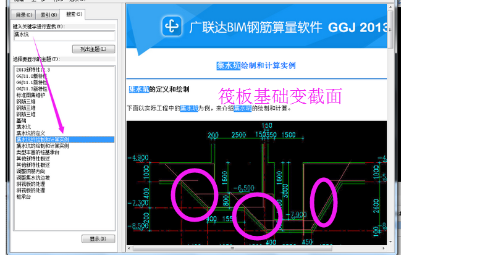Click the 列出主题(L) button
This screenshot has width=485, height=263.
click(93, 49)
